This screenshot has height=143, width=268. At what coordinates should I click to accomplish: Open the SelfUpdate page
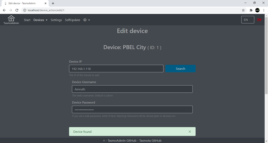coord(72,20)
